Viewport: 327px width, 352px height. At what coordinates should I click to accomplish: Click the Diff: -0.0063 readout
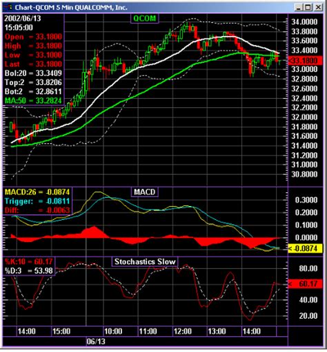pyautogui.click(x=37, y=210)
